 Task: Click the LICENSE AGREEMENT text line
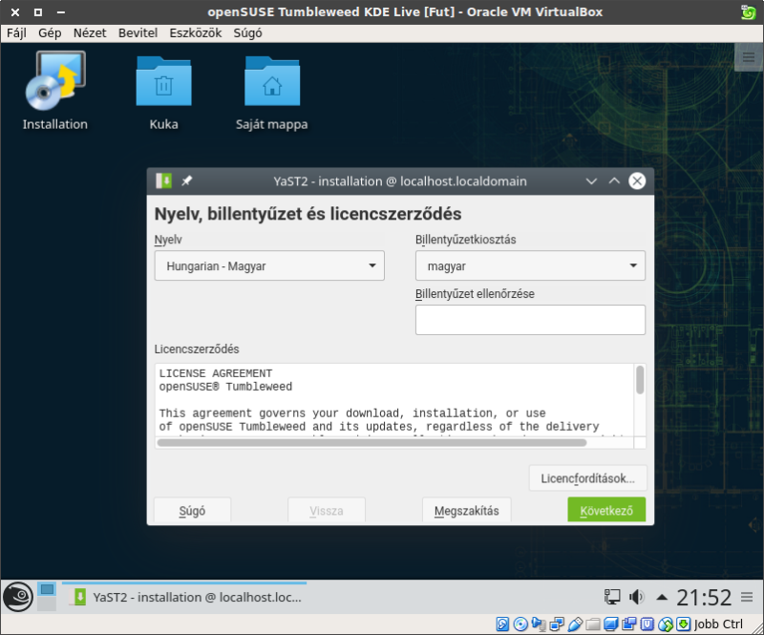tap(216, 373)
